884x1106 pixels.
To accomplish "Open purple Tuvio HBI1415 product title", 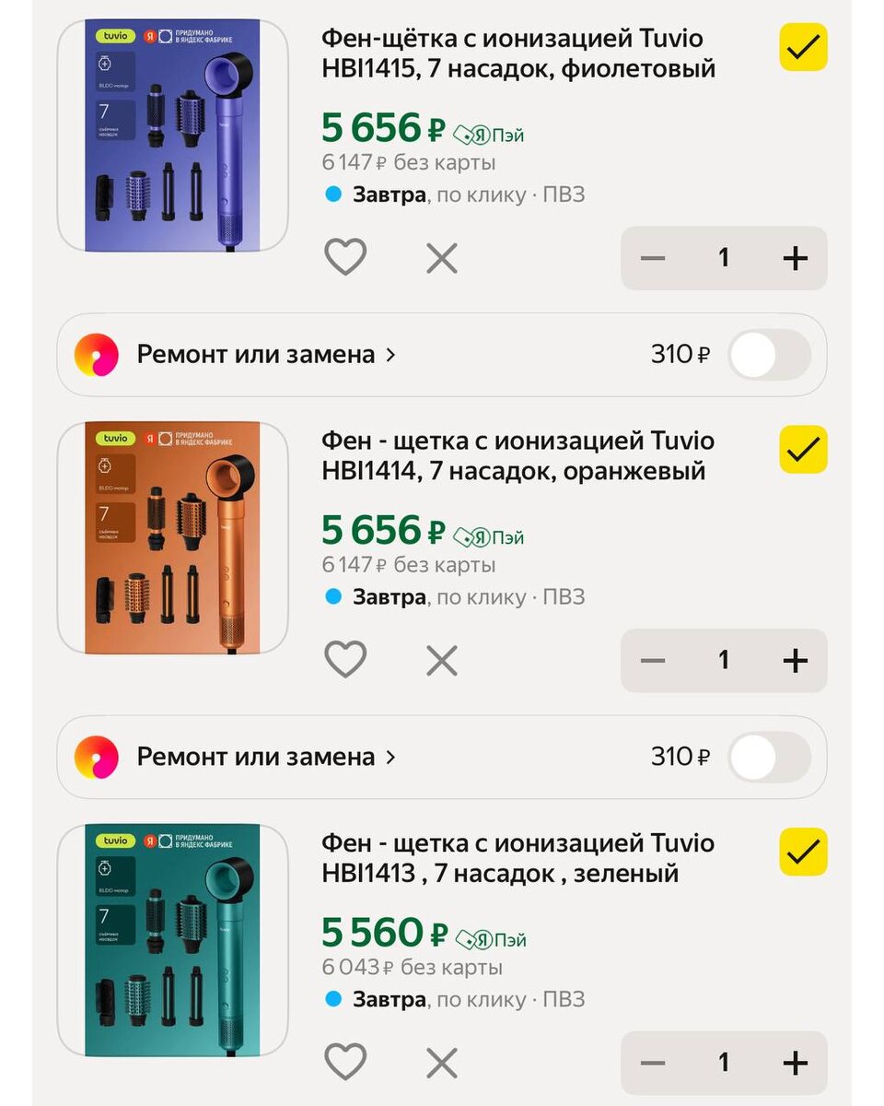I will coord(518,53).
